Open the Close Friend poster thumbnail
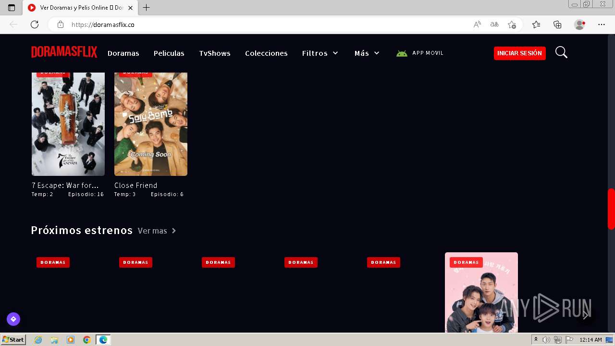 (151, 124)
